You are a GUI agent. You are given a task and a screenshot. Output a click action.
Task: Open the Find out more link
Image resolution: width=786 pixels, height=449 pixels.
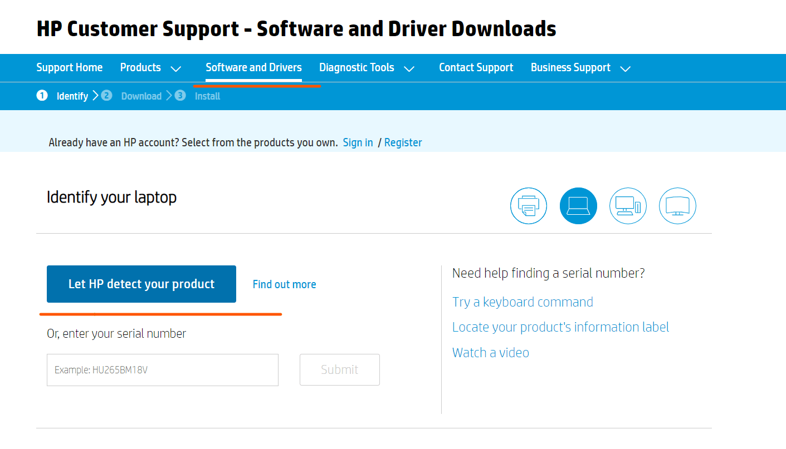284,284
